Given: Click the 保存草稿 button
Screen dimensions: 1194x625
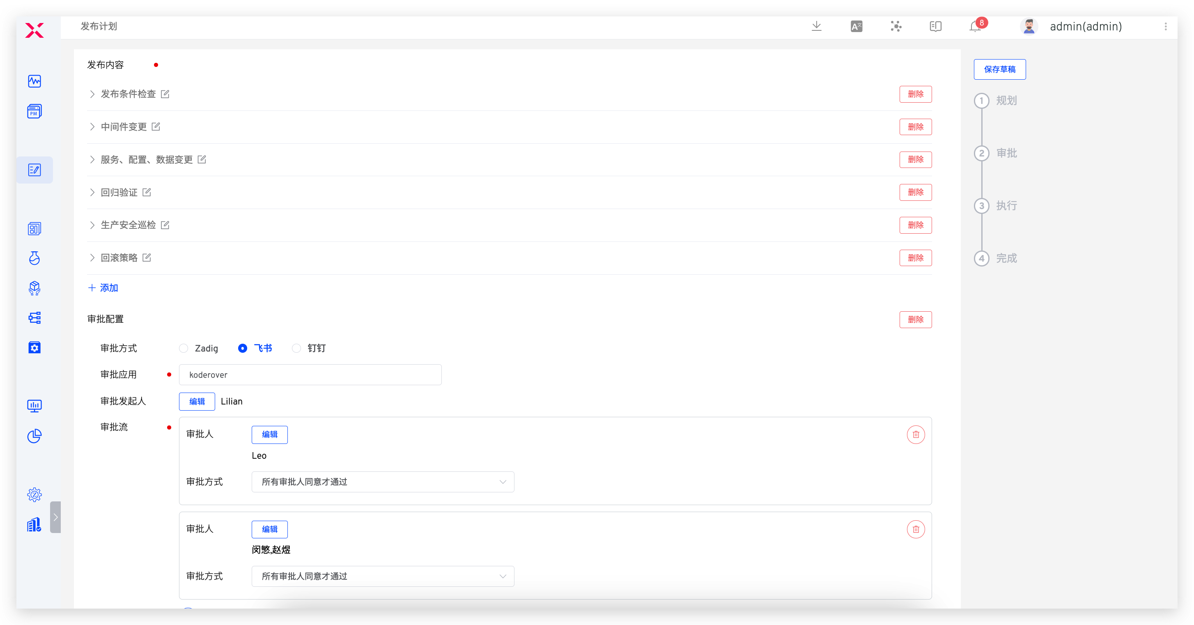Looking at the screenshot, I should (x=999, y=69).
